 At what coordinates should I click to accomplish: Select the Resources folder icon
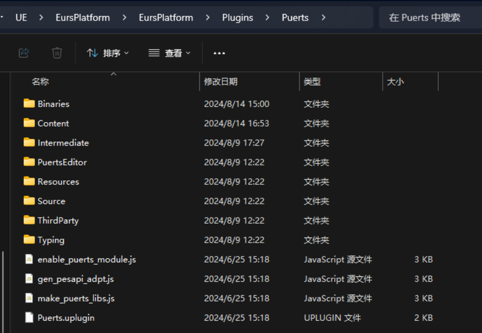(29, 181)
